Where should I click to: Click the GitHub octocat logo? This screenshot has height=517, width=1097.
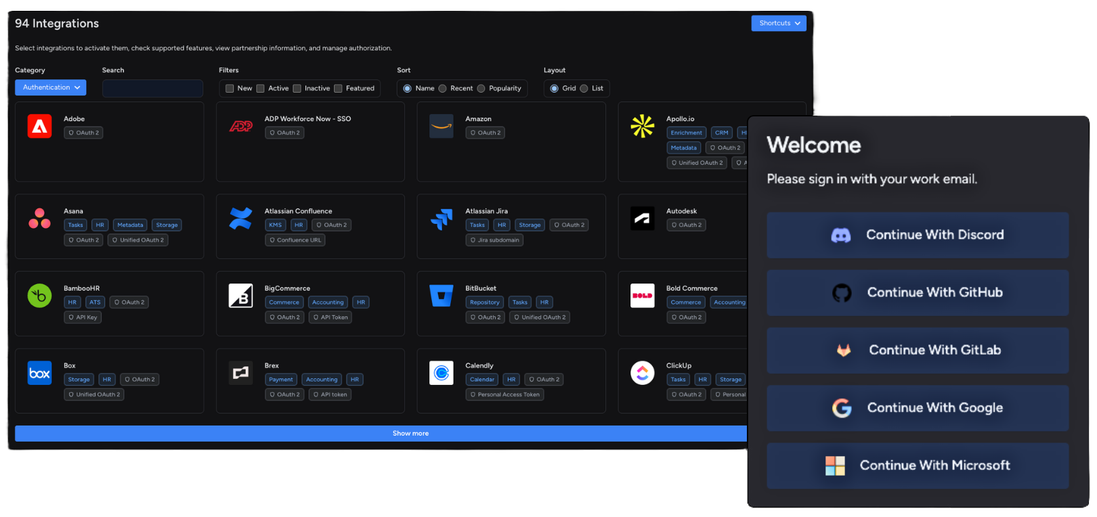pyautogui.click(x=842, y=293)
